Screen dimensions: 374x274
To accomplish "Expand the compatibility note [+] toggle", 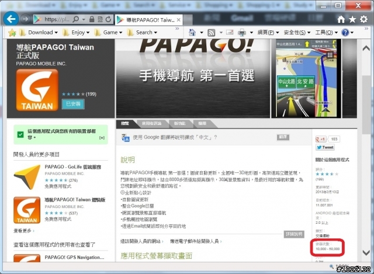I will click(x=102, y=138).
